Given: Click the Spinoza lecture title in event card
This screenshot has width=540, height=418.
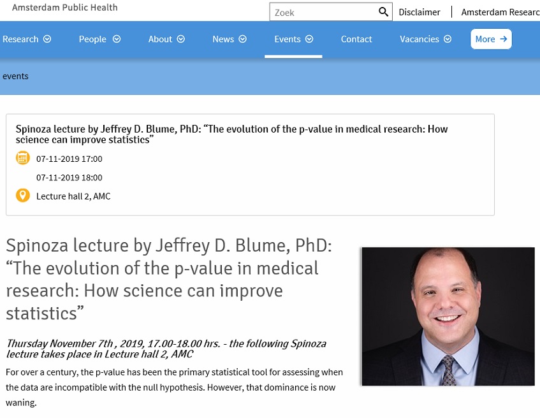Looking at the screenshot, I should pos(231,134).
